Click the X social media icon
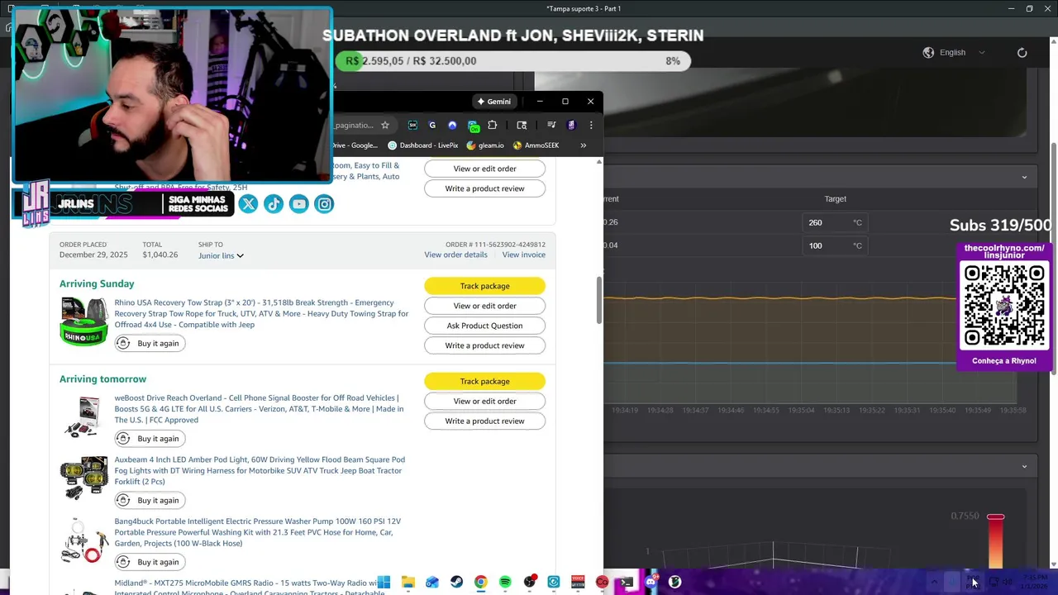The image size is (1058, 595). pyautogui.click(x=248, y=204)
